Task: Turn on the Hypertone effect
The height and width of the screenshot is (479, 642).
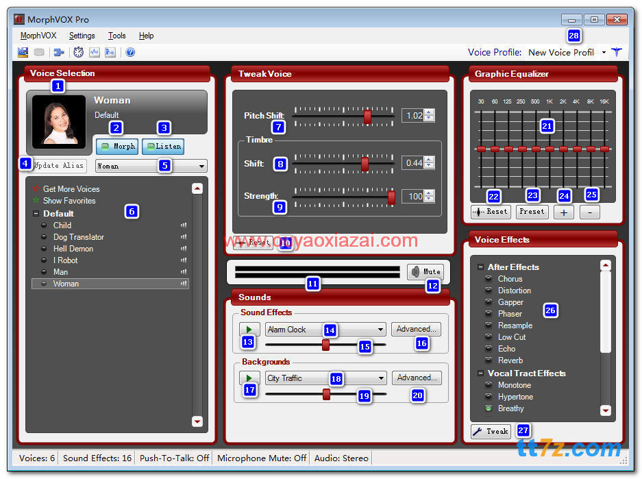Action: click(x=489, y=396)
